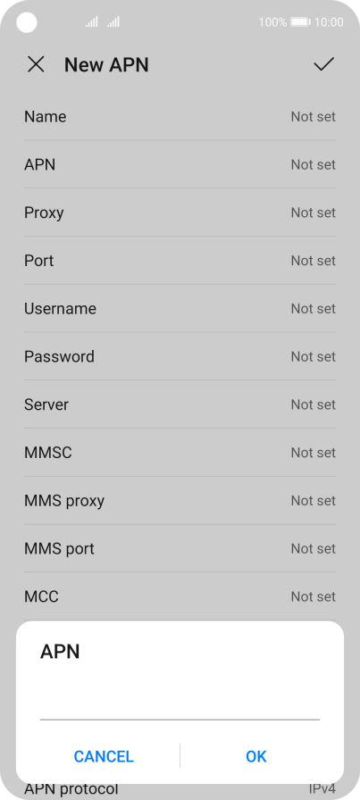This screenshot has width=360, height=800.
Task: Select the Proxy setting row
Action: (180, 212)
